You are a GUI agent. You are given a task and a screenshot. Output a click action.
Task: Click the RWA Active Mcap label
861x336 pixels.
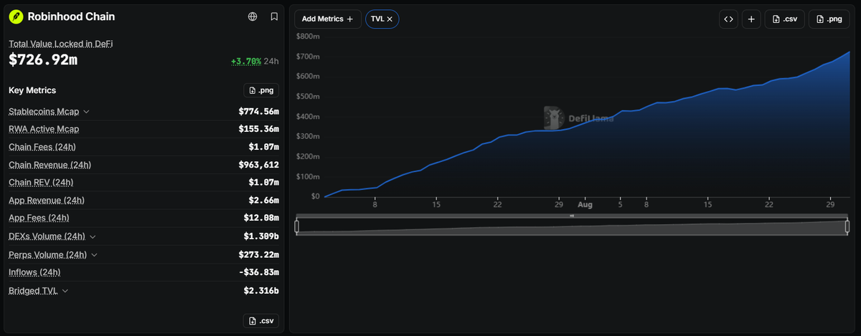click(44, 129)
